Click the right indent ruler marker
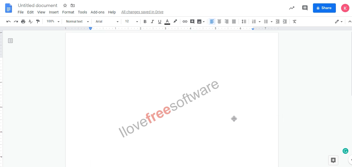352x167 pixels. [x=253, y=29]
